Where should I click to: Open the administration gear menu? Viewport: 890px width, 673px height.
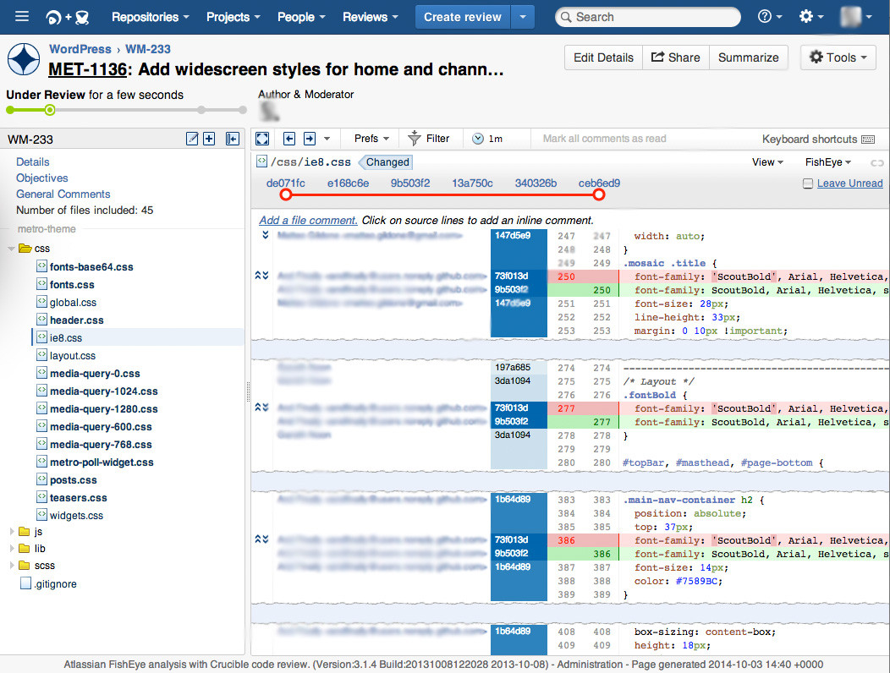click(x=811, y=16)
